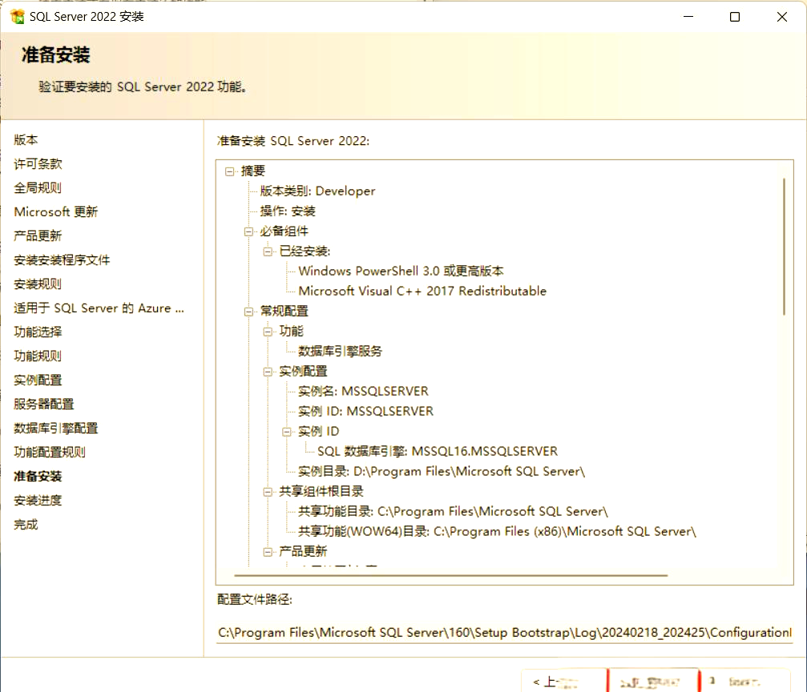The image size is (807, 692).
Task: Select the 数据库引擎配置 sidebar step
Action: pyautogui.click(x=55, y=428)
